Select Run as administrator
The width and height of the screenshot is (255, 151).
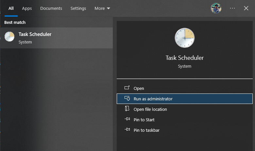pyautogui.click(x=185, y=99)
